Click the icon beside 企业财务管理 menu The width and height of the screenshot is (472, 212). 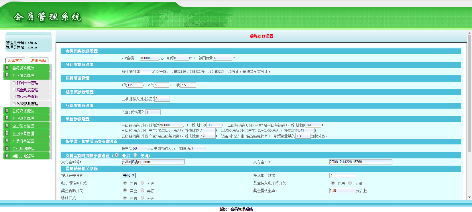pos(7,118)
